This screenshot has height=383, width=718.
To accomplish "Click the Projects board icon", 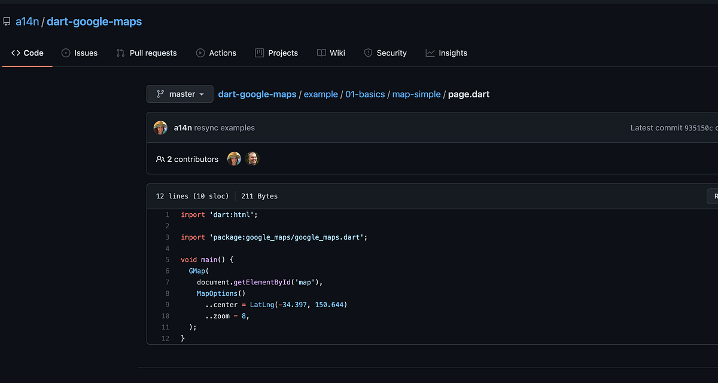I will 259,53.
